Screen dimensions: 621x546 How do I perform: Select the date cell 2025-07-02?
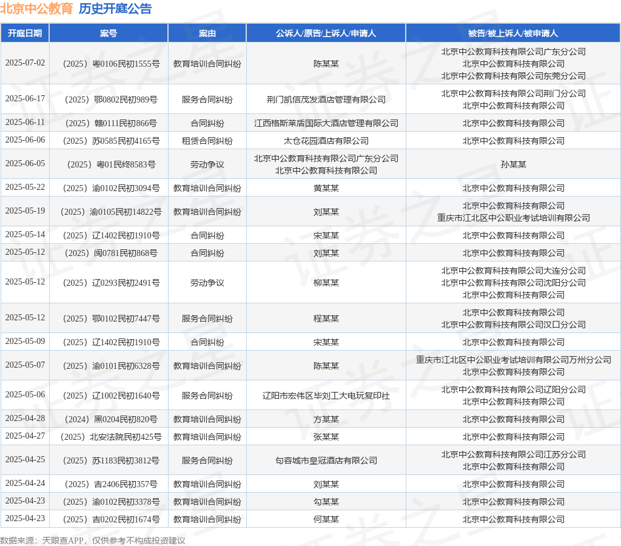pyautogui.click(x=25, y=63)
